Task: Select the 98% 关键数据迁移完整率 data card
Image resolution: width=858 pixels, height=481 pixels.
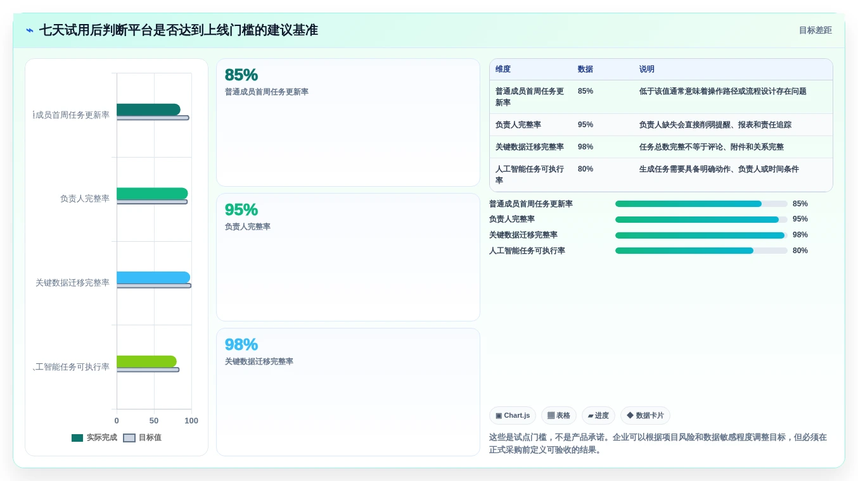Action: [348, 392]
